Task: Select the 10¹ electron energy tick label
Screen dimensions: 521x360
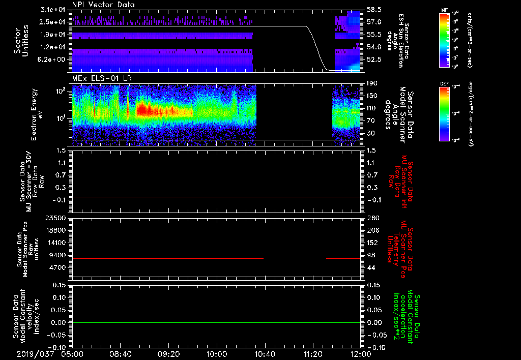Action: click(x=61, y=119)
